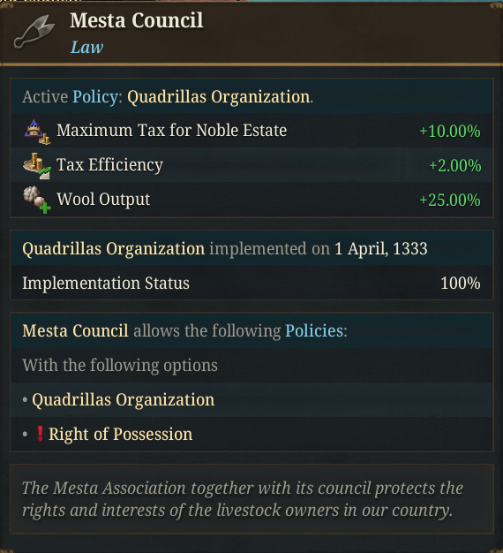Screen dimensions: 503x553
Task: Click the Maximum Tax for Noble Estate icon
Action: click(38, 132)
